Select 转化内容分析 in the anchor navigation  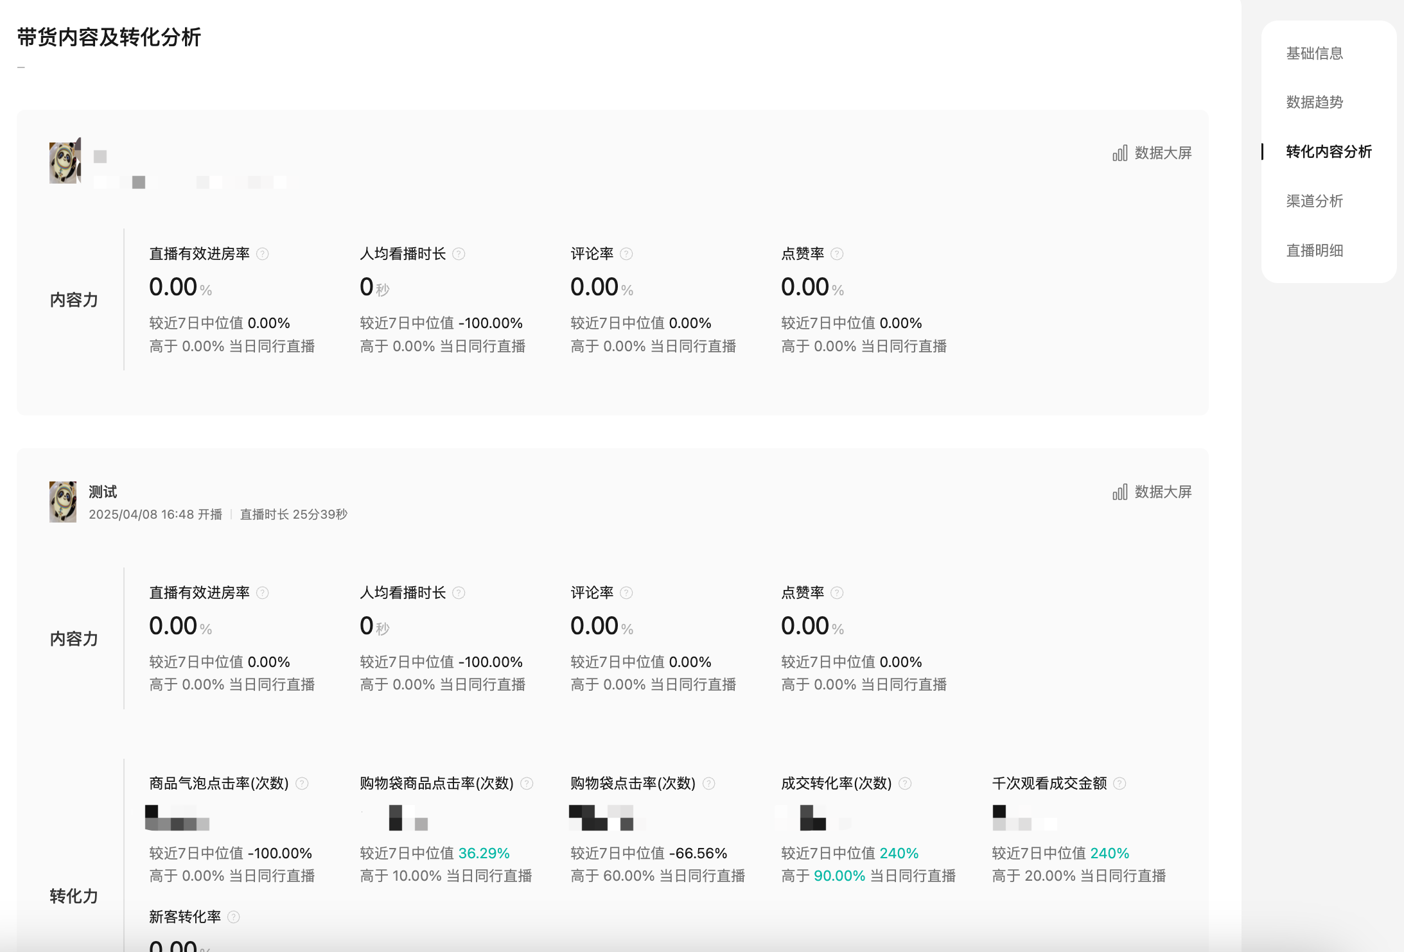click(x=1328, y=152)
